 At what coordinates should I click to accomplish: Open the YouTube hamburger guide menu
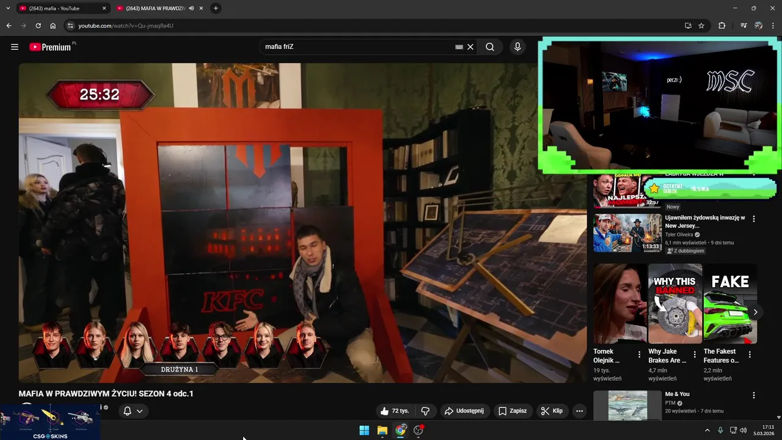pyautogui.click(x=15, y=46)
